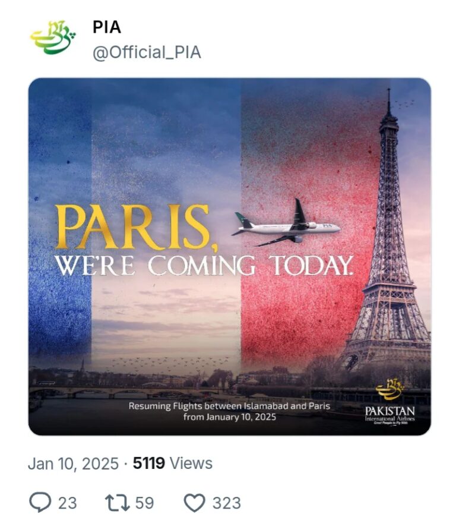Click the like count 323

226,503
